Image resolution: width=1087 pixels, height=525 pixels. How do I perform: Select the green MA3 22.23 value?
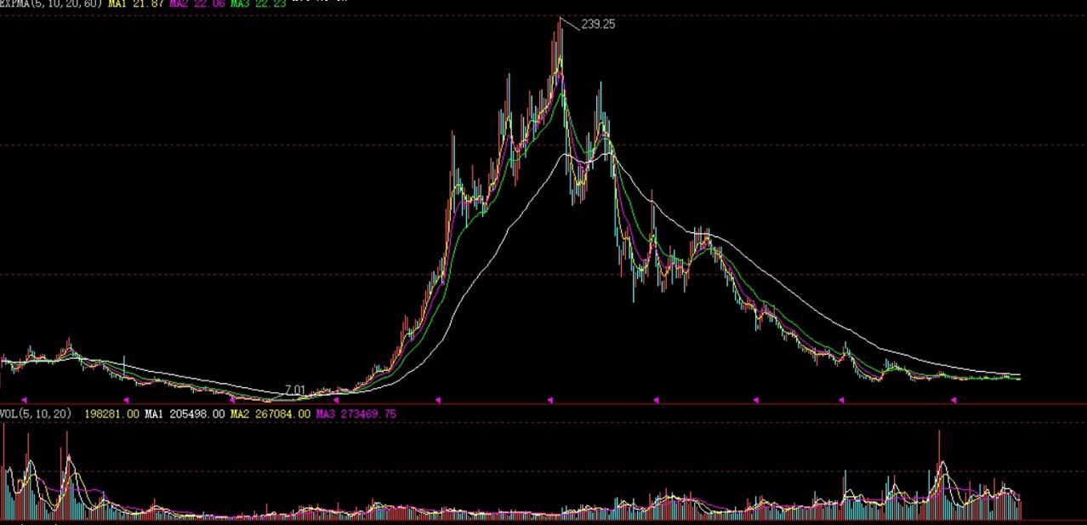pyautogui.click(x=258, y=3)
